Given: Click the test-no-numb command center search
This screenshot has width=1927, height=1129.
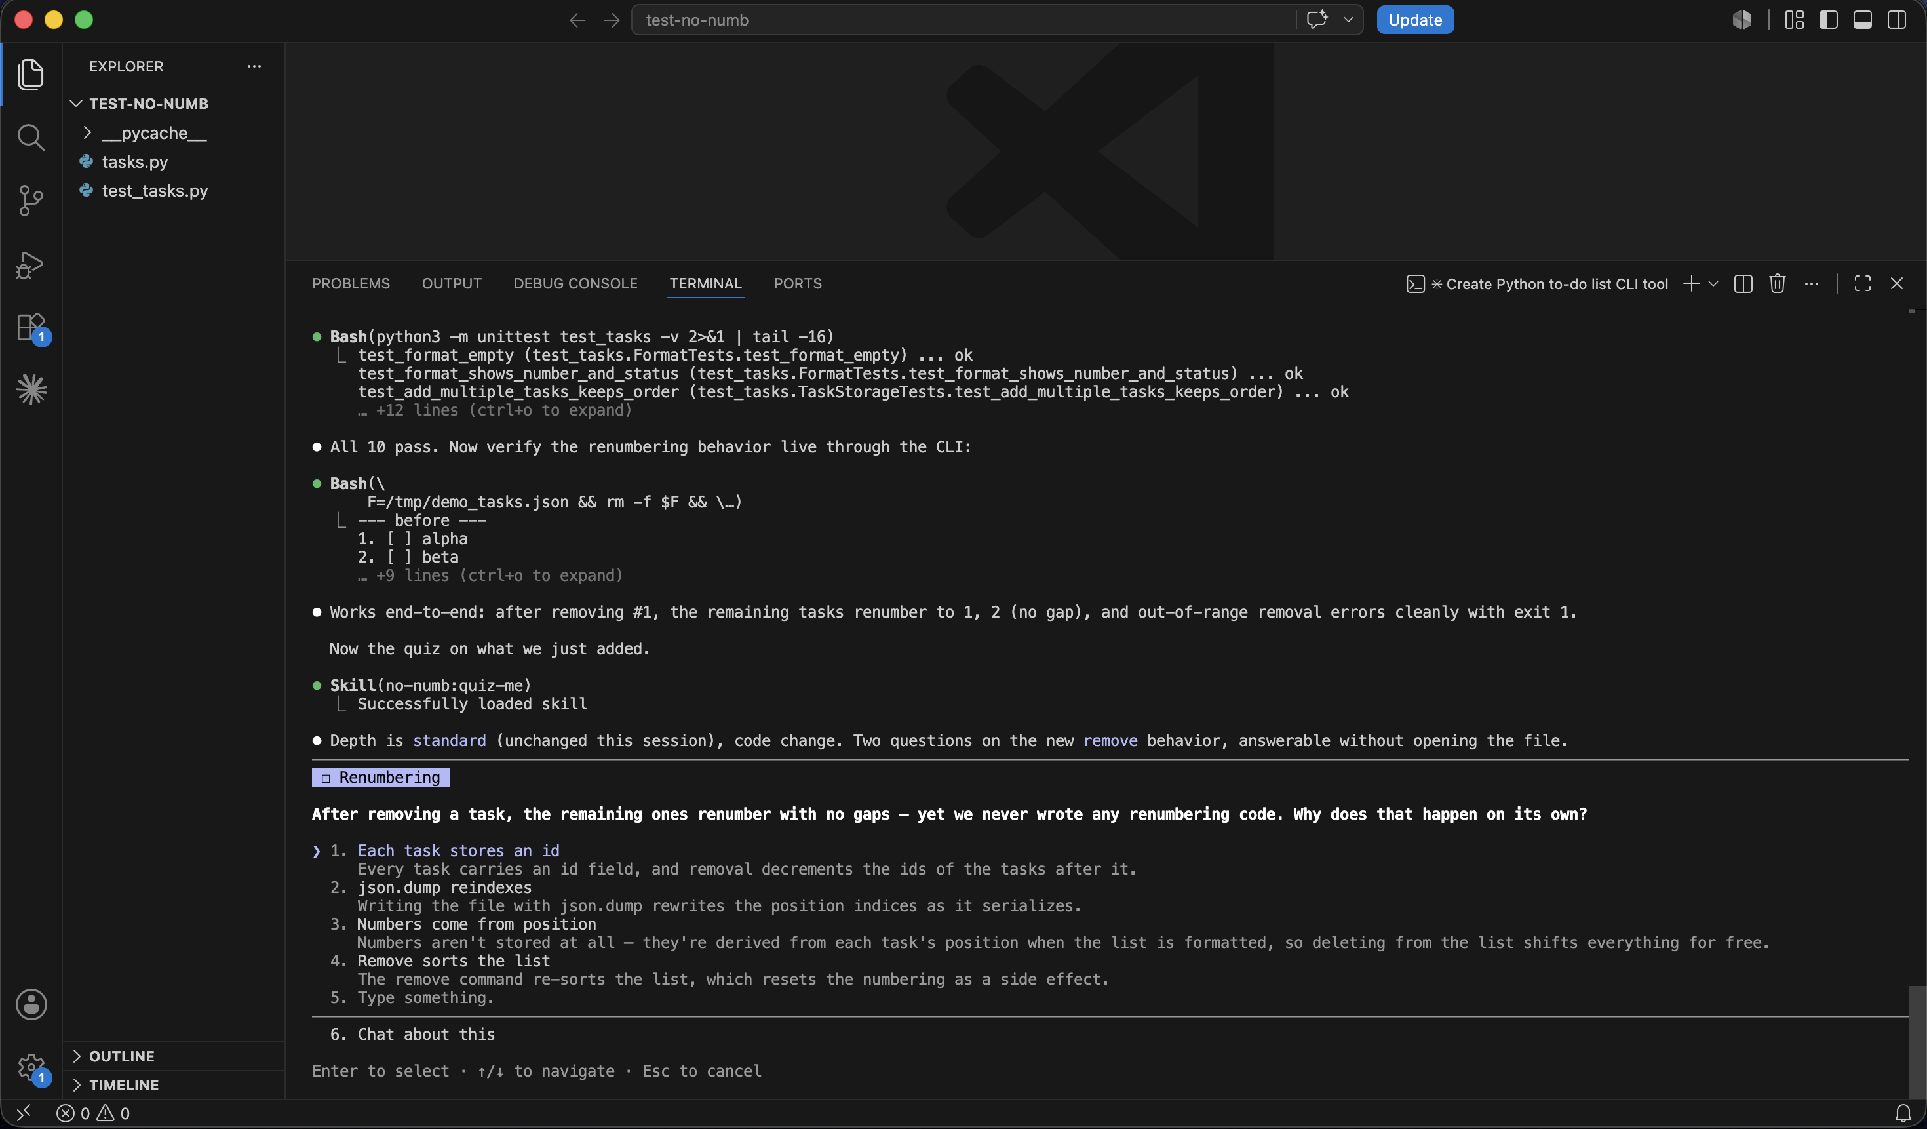Looking at the screenshot, I should [964, 20].
